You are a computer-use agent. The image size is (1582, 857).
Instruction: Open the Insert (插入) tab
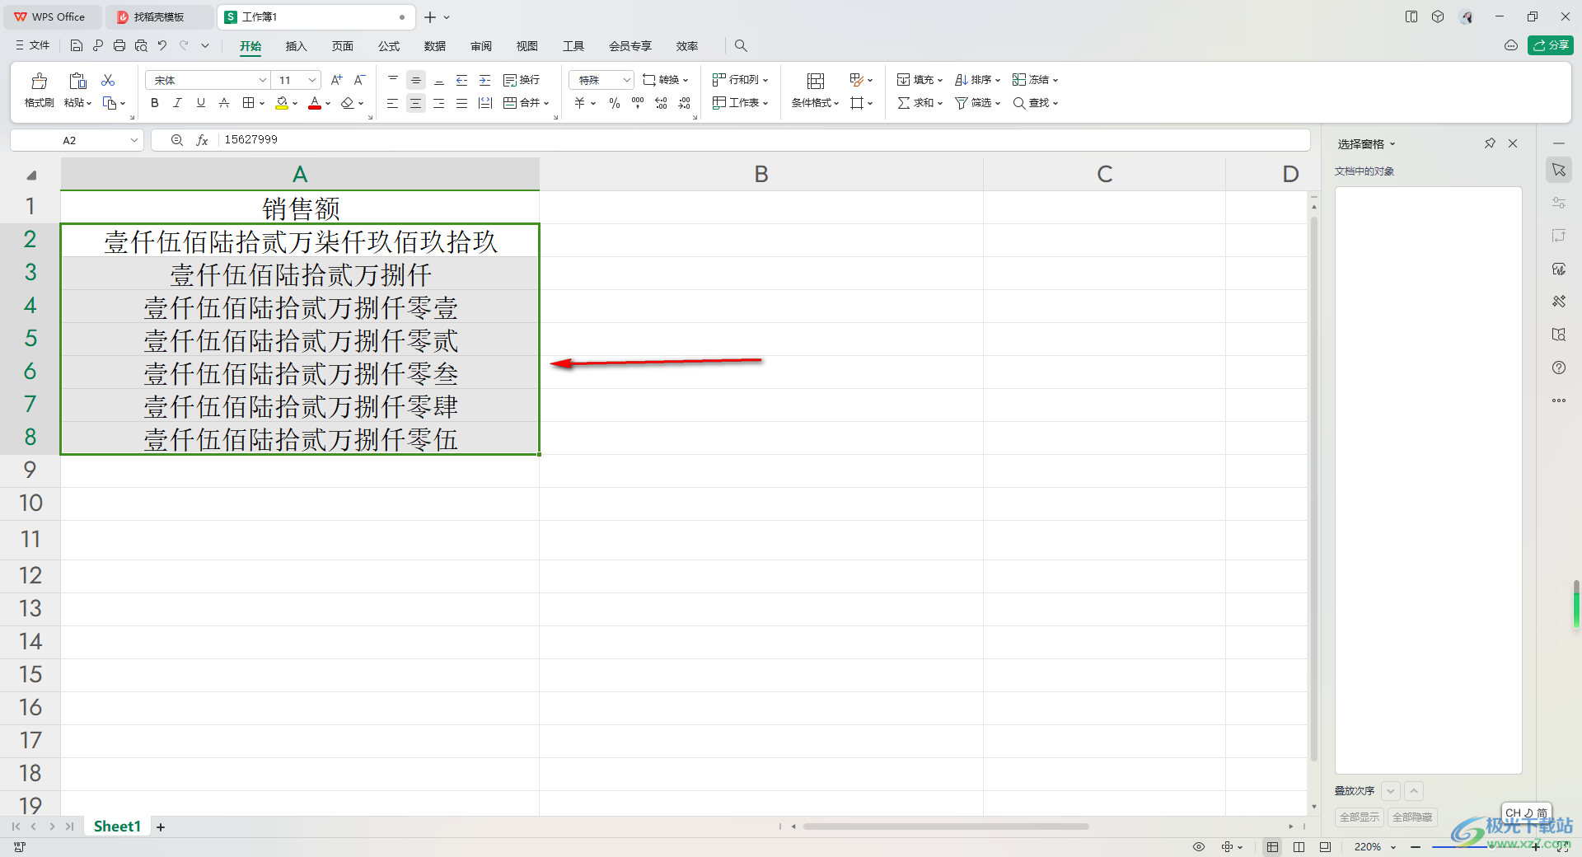point(296,46)
